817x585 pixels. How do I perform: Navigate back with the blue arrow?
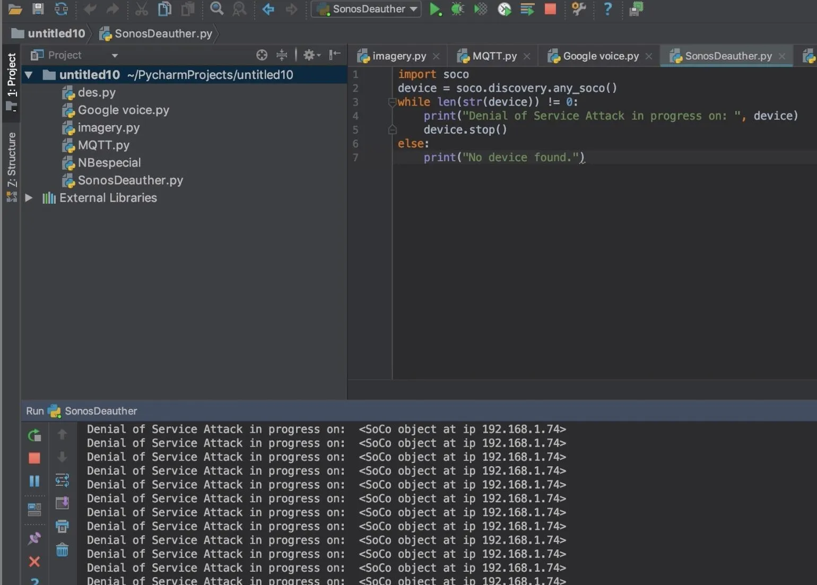268,9
